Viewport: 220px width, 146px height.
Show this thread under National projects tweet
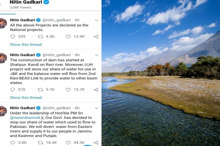pos(26,45)
